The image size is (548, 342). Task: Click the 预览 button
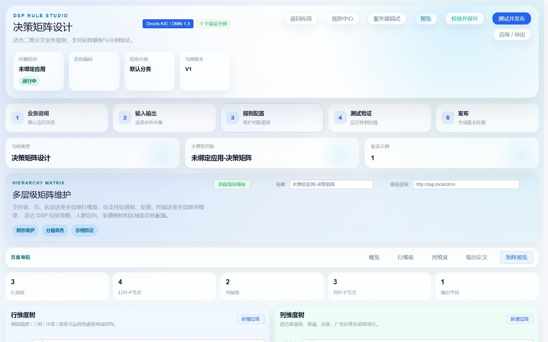point(426,18)
